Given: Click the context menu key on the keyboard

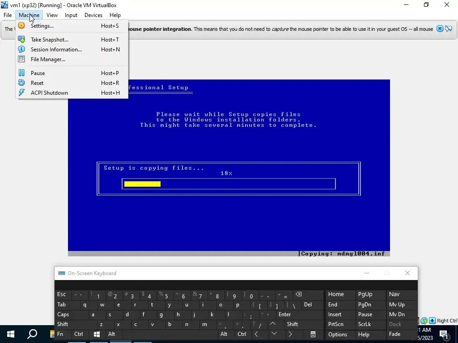Looking at the screenshot, I should 313,334.
